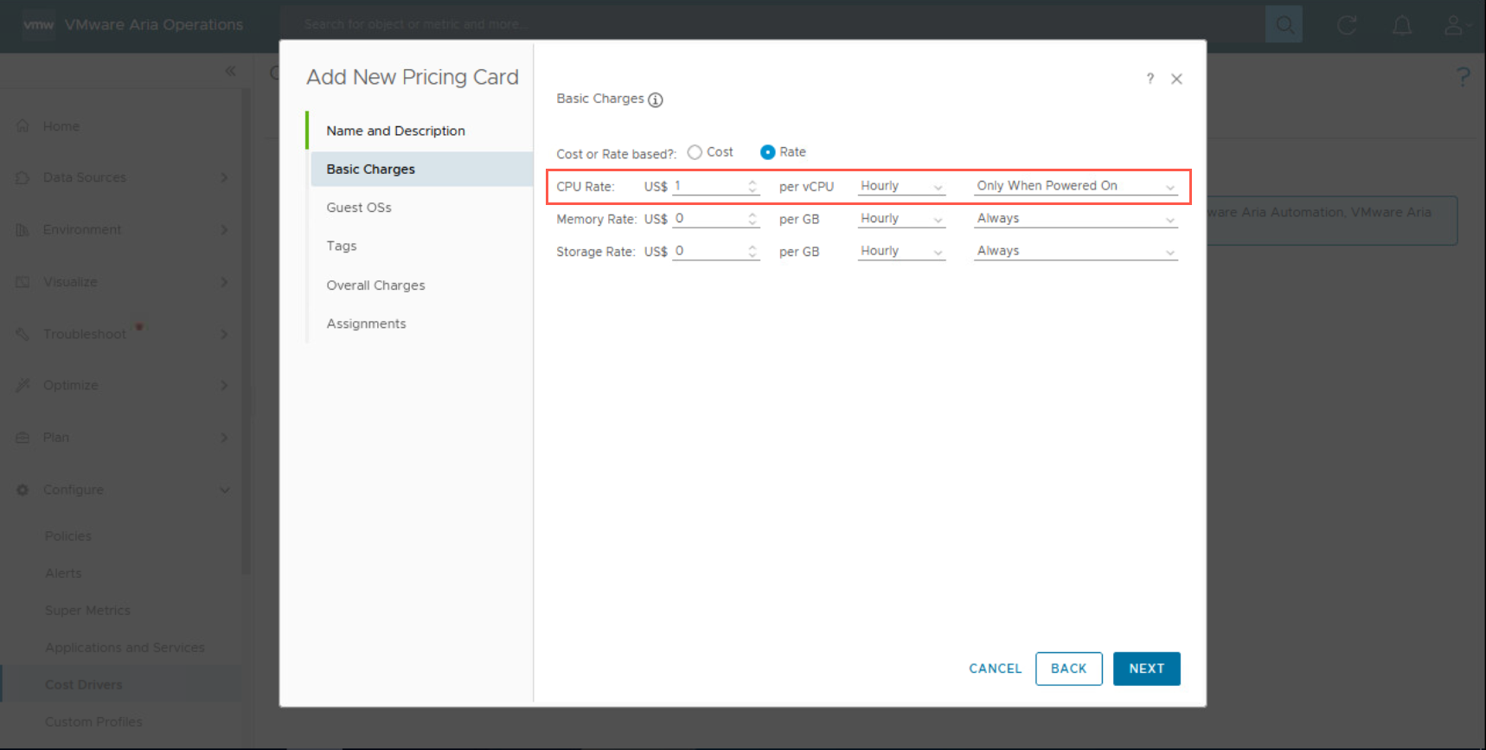Click the VMware Aria Operations logo
The height and width of the screenshot is (750, 1486).
(39, 25)
